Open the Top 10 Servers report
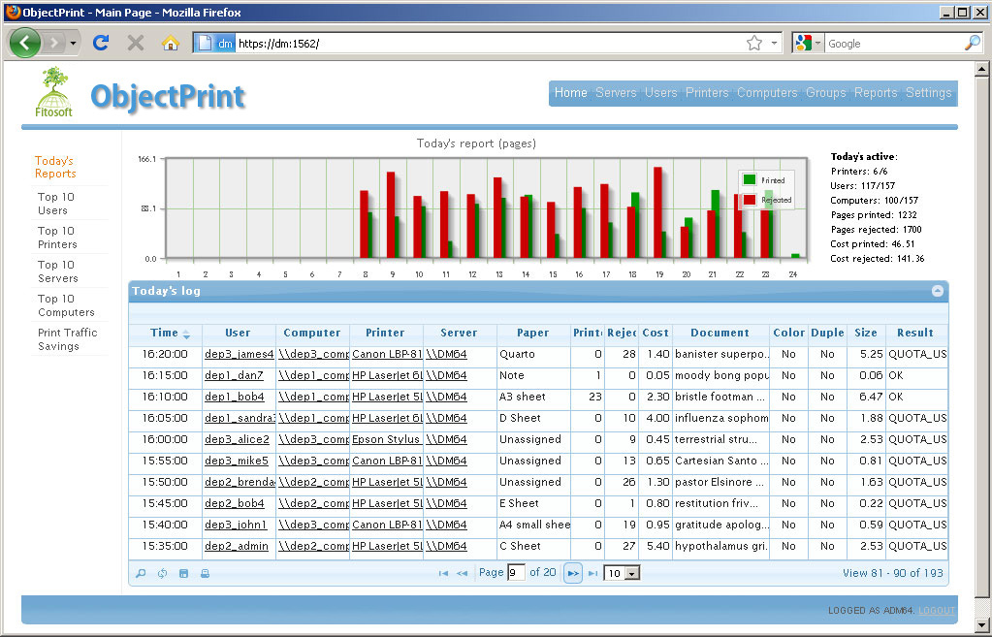The image size is (992, 637). tap(57, 271)
